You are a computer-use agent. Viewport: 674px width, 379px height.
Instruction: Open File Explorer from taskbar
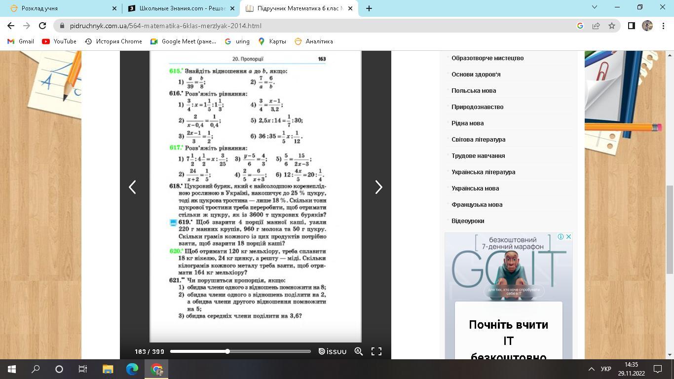[x=108, y=369]
